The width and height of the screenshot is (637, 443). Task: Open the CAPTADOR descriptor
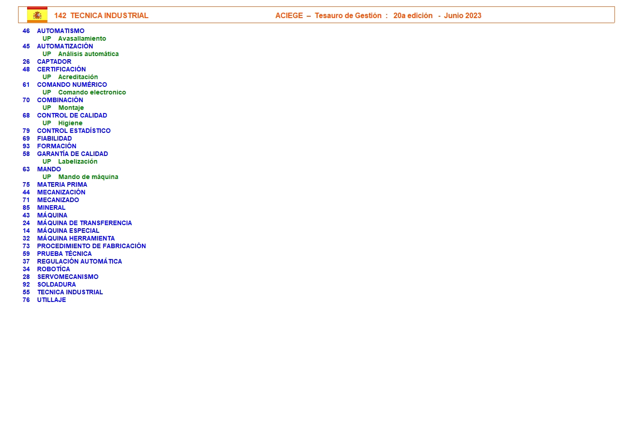pyautogui.click(x=54, y=61)
